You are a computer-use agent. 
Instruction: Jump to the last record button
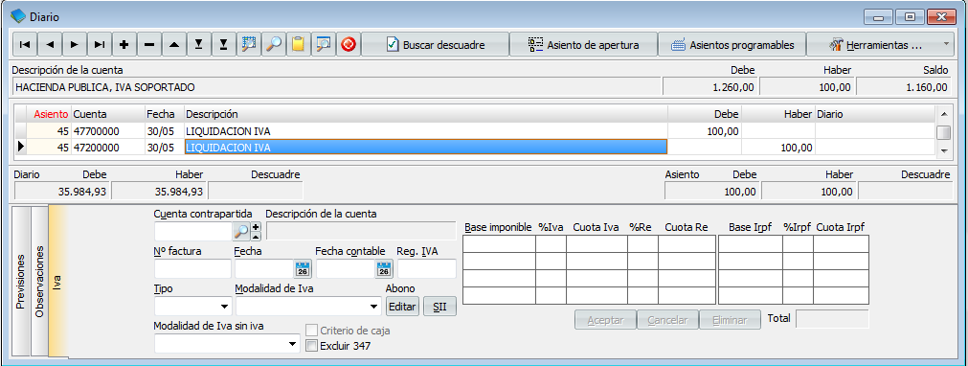point(100,44)
